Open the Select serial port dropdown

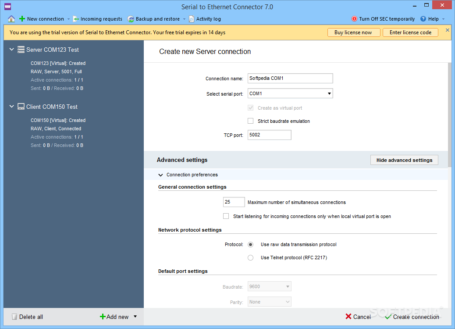[x=290, y=93]
